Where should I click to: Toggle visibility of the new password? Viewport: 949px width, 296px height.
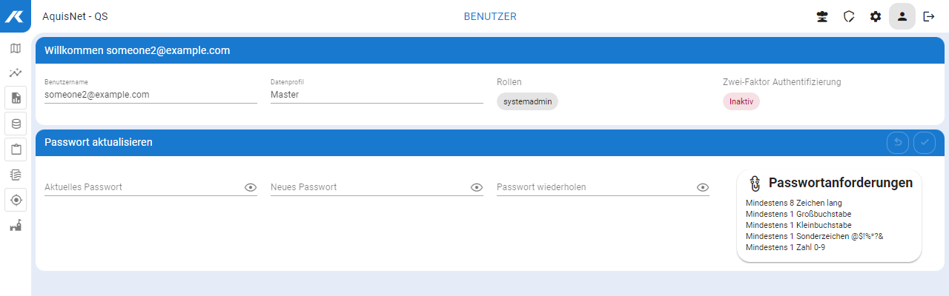coord(477,187)
